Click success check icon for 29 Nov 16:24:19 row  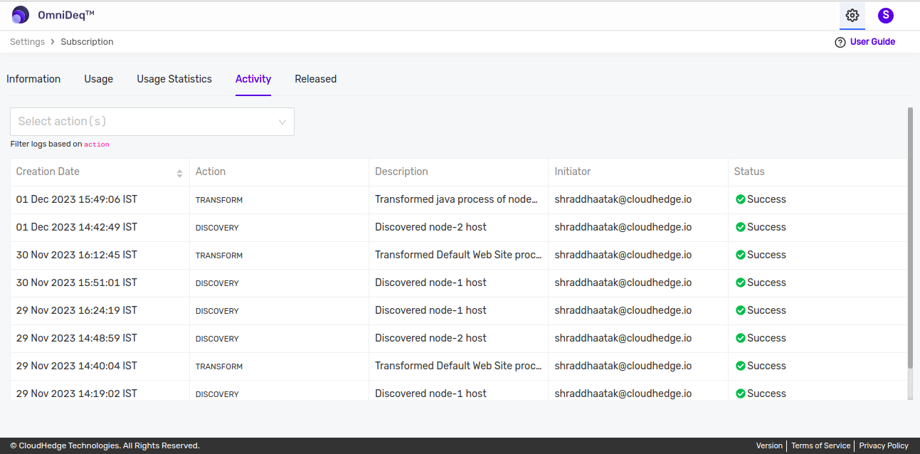tap(740, 310)
